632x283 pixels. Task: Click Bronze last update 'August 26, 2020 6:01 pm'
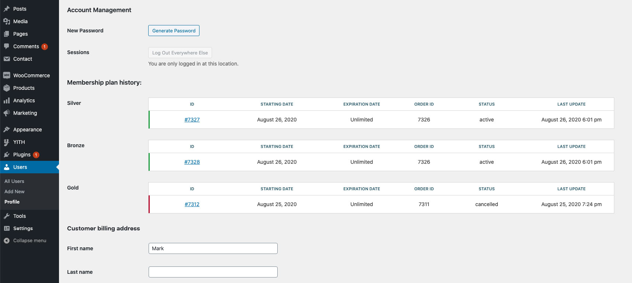click(x=572, y=162)
